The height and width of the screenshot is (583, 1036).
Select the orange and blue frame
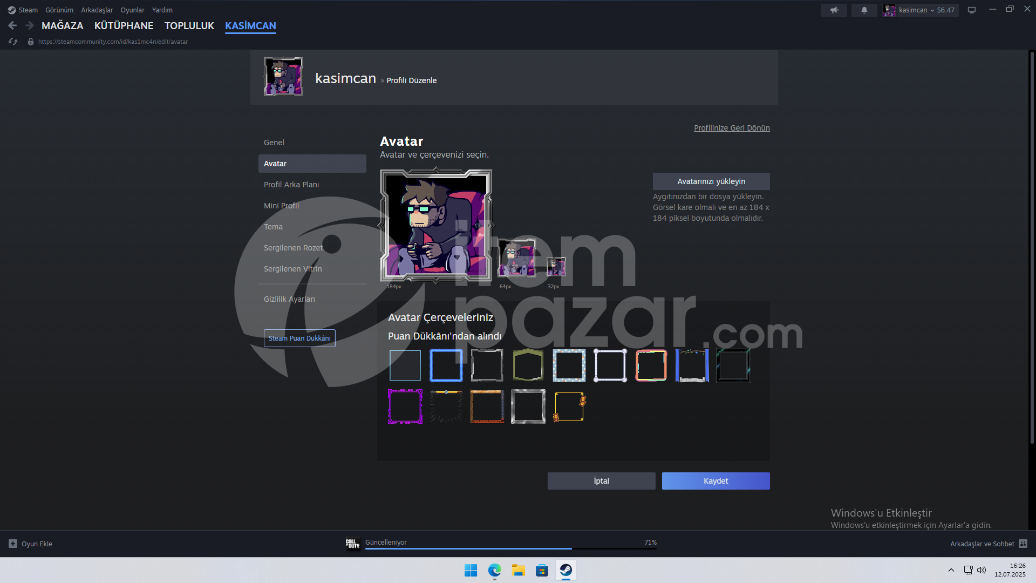click(x=487, y=406)
